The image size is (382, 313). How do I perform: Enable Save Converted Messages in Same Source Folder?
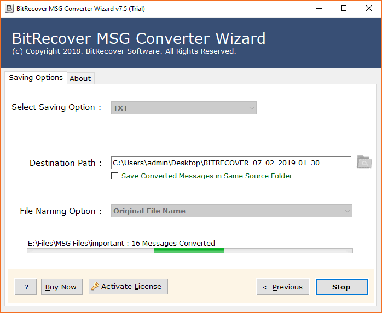[114, 176]
